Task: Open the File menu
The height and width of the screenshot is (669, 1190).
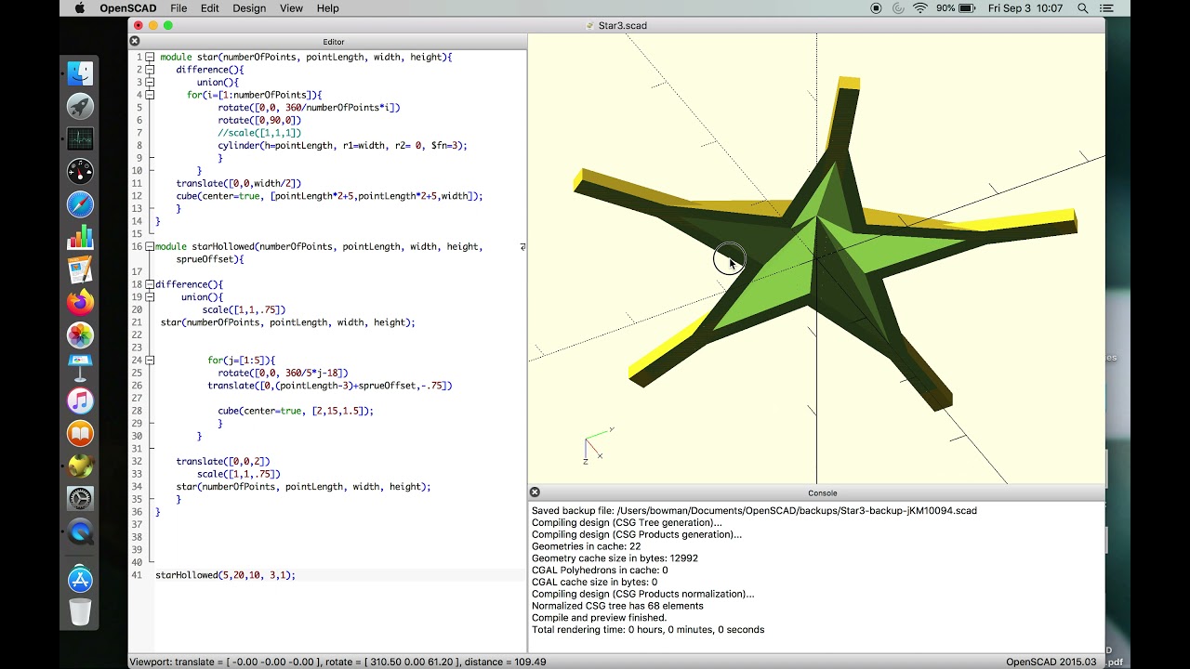Action: [178, 8]
